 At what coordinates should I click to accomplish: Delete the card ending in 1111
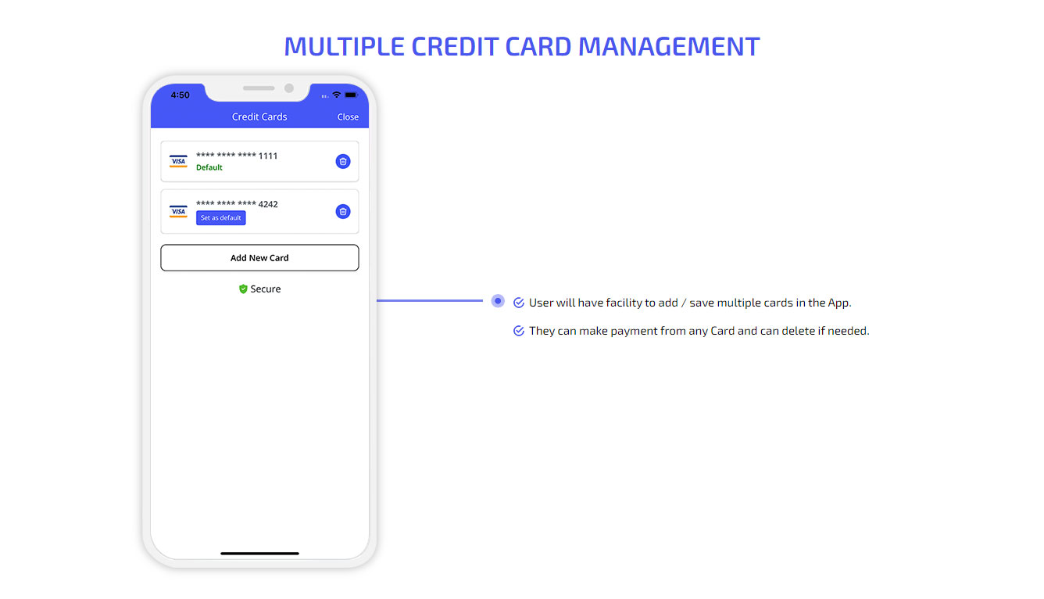(x=343, y=161)
